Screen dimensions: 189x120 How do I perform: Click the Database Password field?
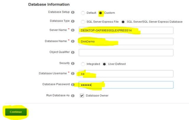(x=126, y=85)
